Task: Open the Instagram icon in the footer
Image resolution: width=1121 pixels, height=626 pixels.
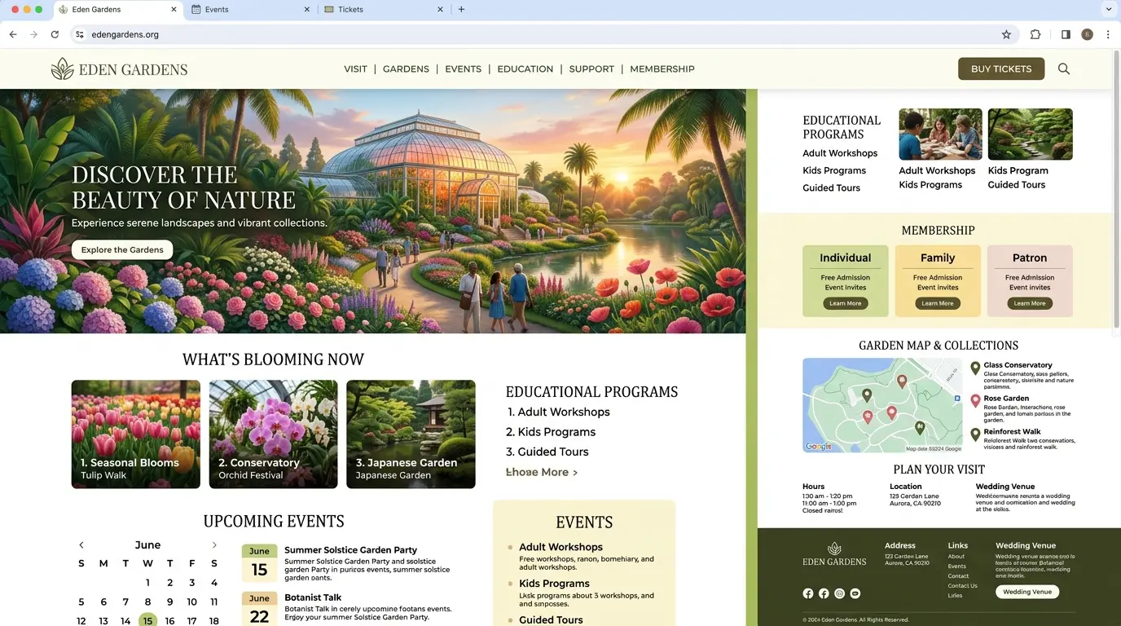Action: [839, 593]
